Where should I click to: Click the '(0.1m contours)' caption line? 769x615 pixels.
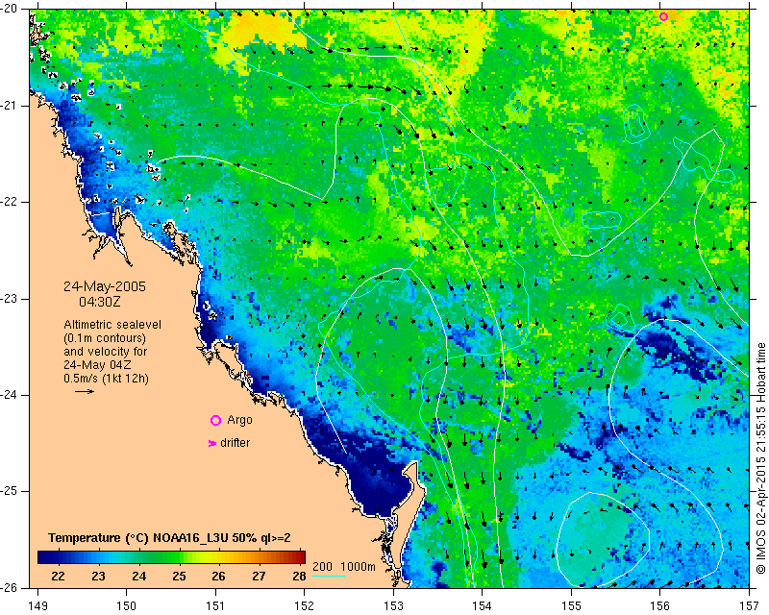[105, 338]
